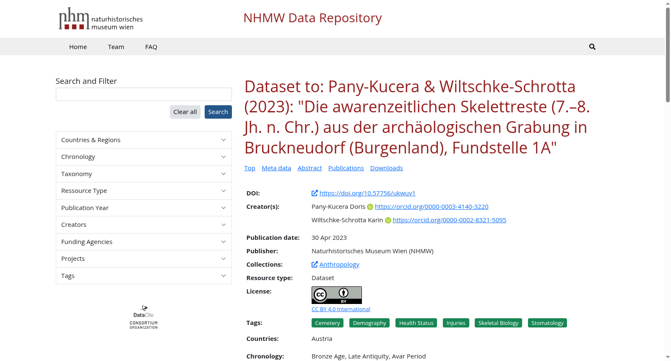Expand the Chronology filter
The image size is (671, 361).
(144, 157)
